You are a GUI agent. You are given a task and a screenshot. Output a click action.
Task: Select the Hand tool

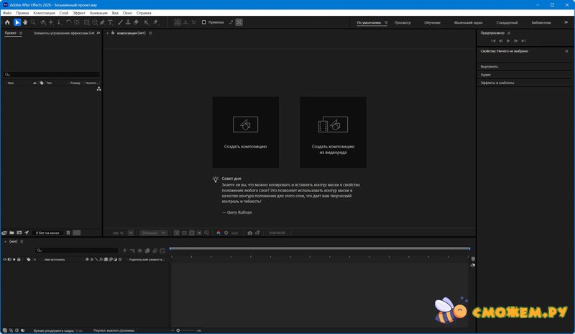(25, 22)
